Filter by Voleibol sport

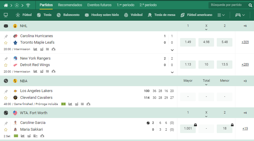coord(133,15)
